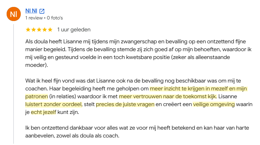Click the "1 review • 0 foto's" text
Image resolution: width=260 pixels, height=145 pixels.
click(x=44, y=18)
